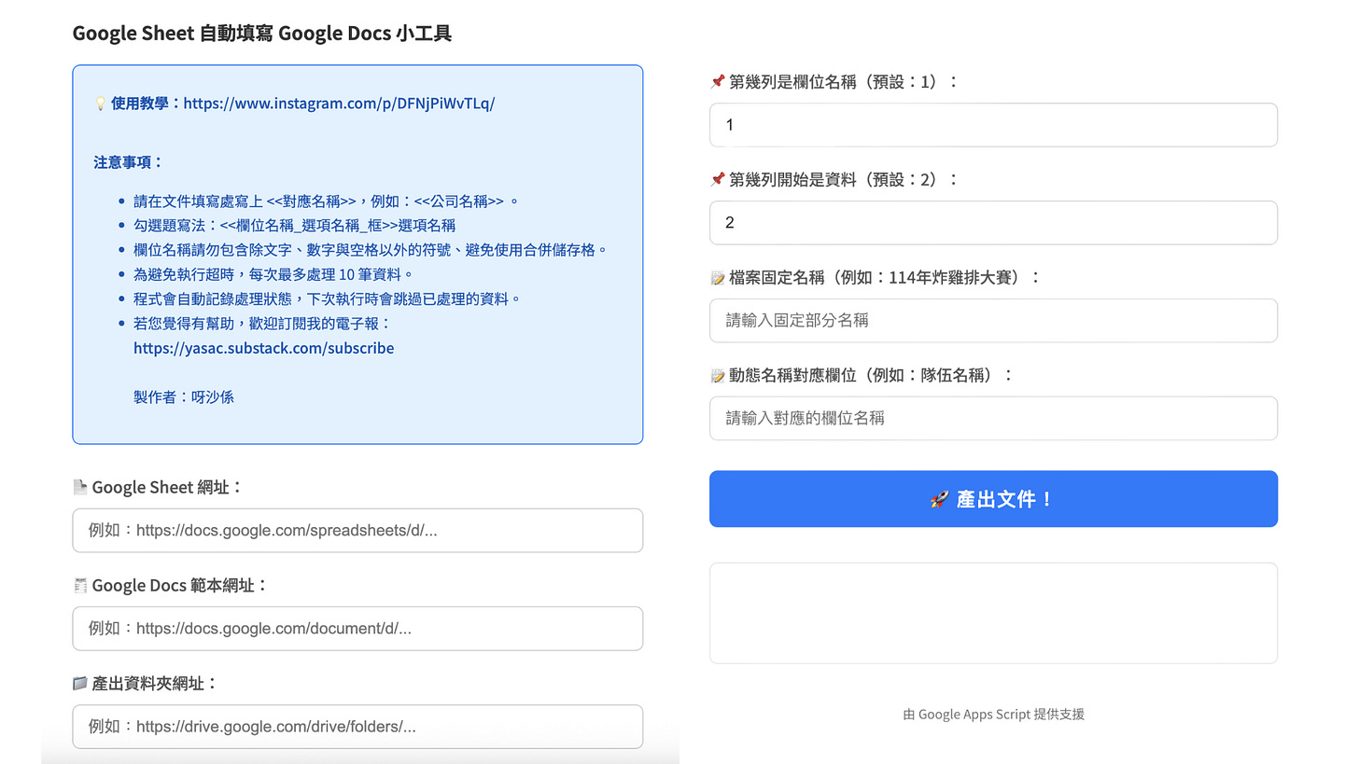This screenshot has width=1359, height=764.
Task: Click the 注意事項 heading
Action: click(129, 162)
